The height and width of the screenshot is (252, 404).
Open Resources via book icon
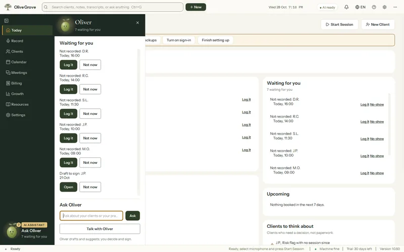tap(8, 104)
